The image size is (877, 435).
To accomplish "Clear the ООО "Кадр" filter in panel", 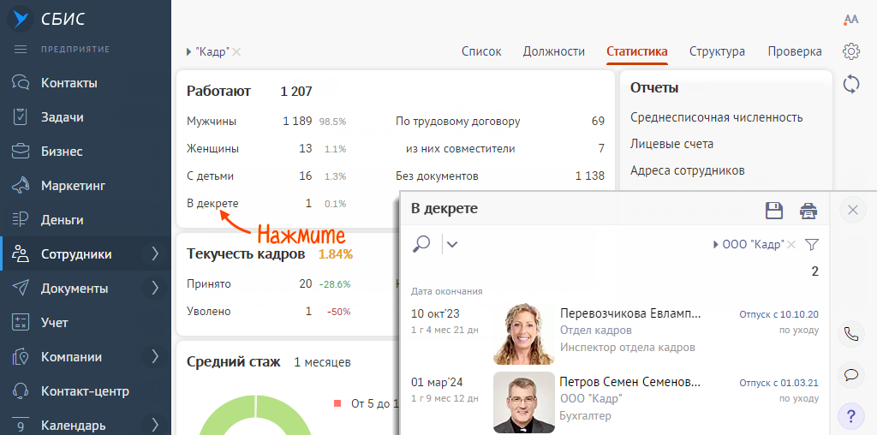I will [791, 244].
